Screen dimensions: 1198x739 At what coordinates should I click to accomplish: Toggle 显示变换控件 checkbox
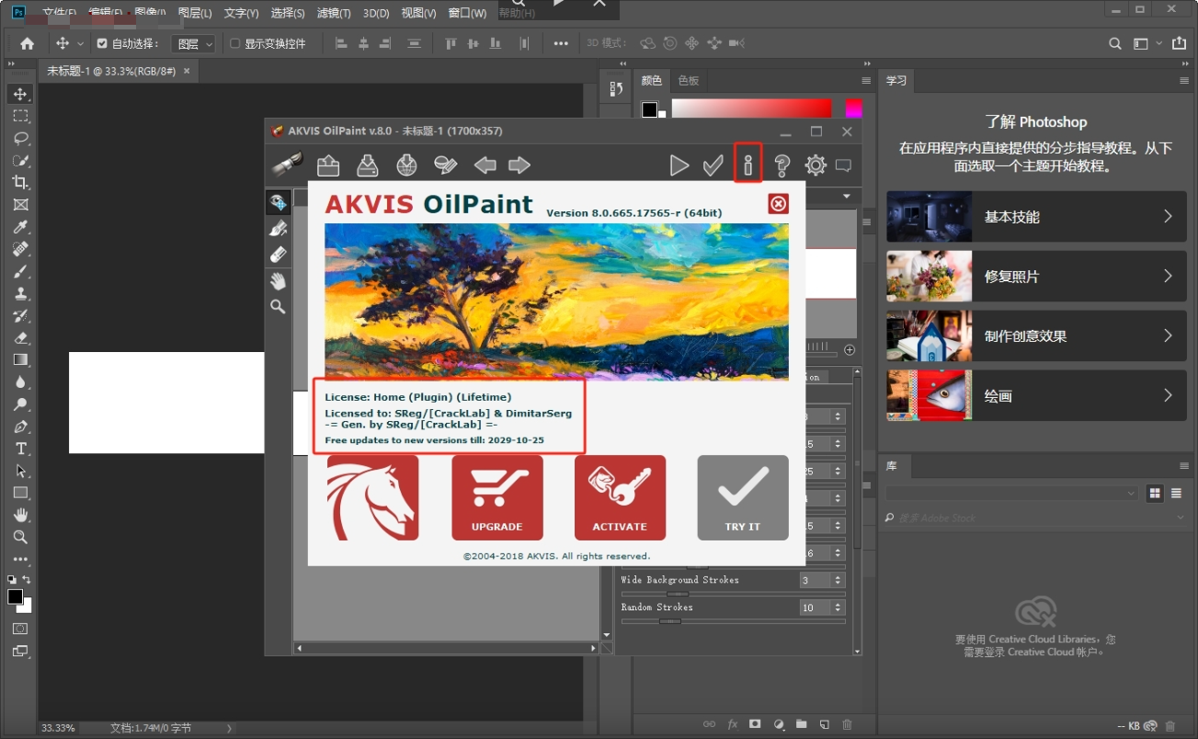tap(234, 43)
